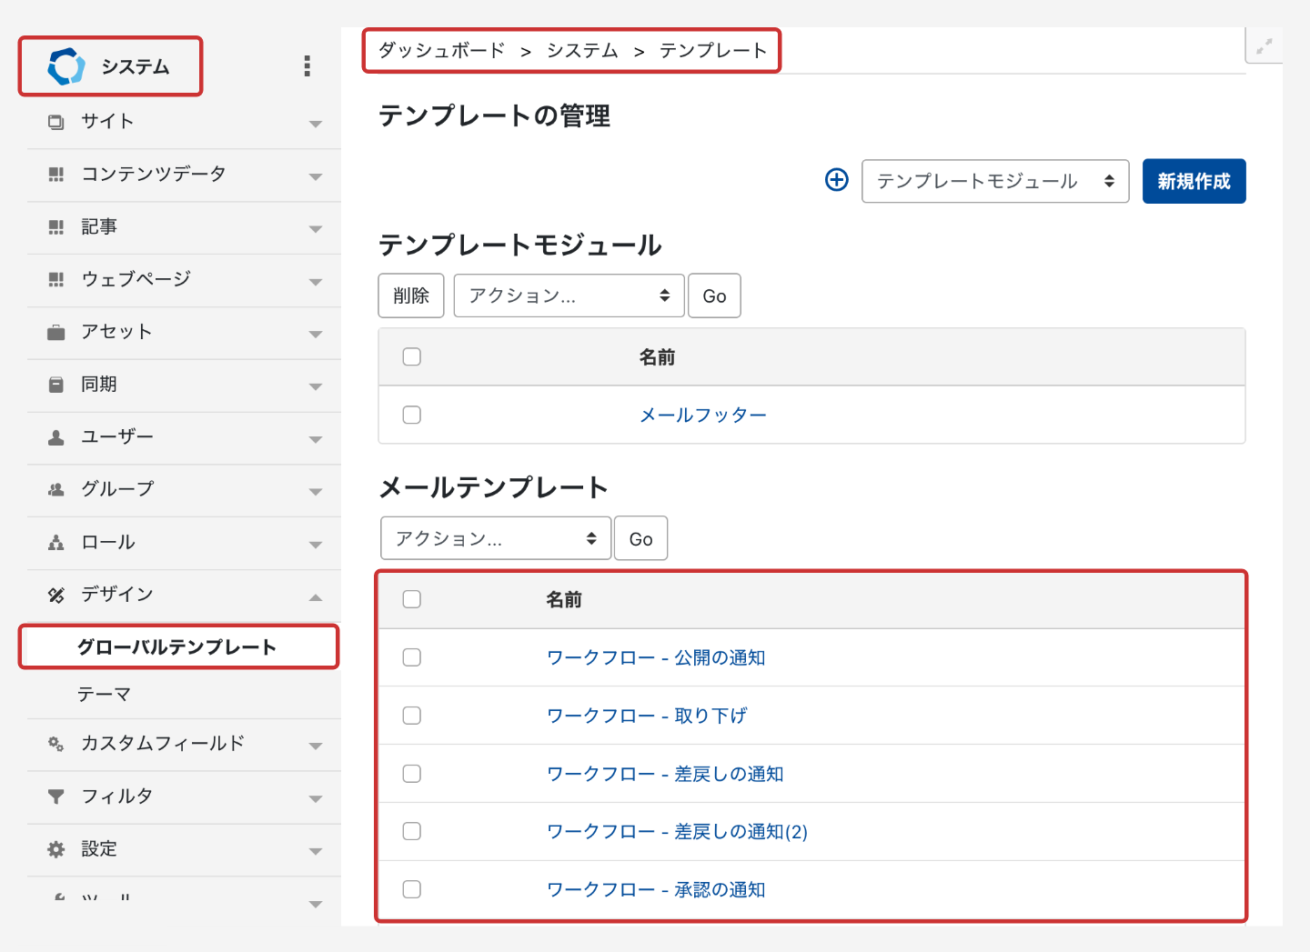Open アクション dropdown in メールテンプレート section
The height and width of the screenshot is (952, 1310).
click(x=495, y=538)
